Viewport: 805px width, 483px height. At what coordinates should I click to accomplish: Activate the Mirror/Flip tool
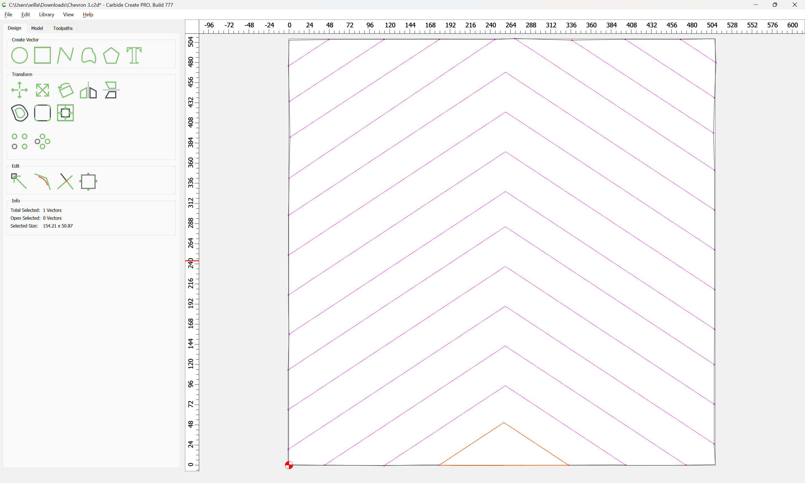pyautogui.click(x=89, y=90)
